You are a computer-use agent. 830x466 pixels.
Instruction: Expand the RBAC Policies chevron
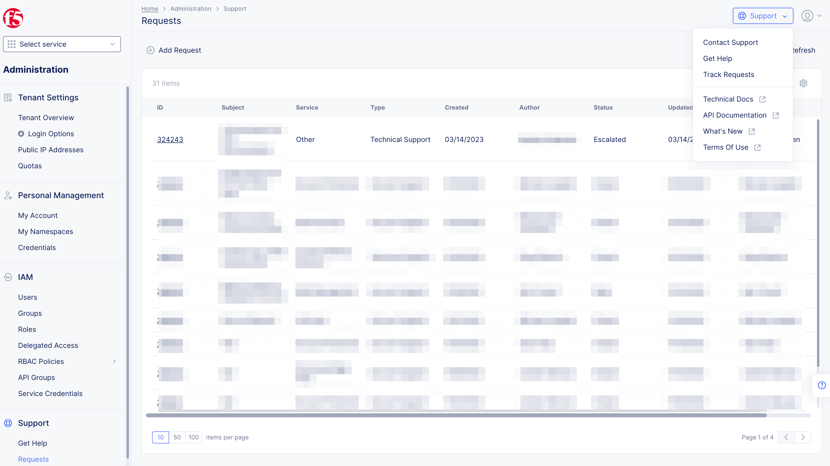pyautogui.click(x=114, y=361)
